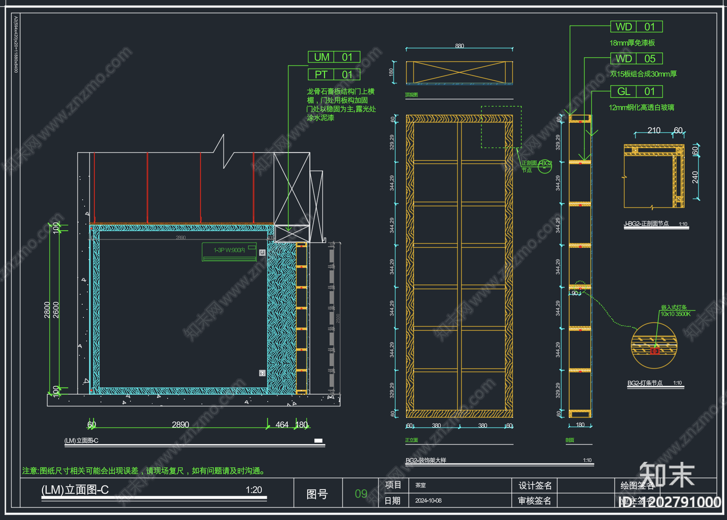727x520 pixels.
Task: Select the "UM 01" material tag
Action: click(x=334, y=57)
